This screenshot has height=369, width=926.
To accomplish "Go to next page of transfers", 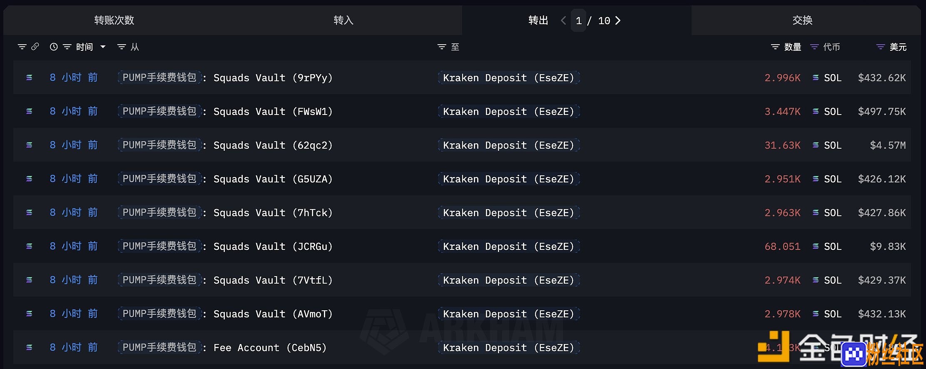I will [x=618, y=20].
